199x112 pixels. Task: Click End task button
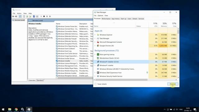coord(173,84)
